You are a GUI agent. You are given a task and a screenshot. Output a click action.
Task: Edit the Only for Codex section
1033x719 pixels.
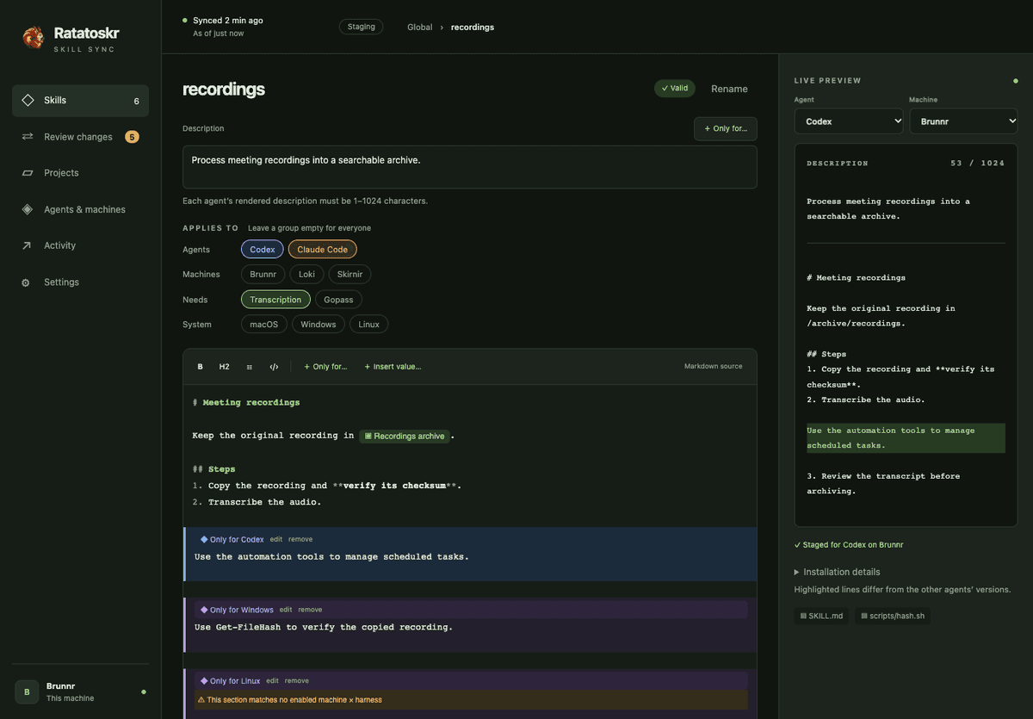pos(276,540)
